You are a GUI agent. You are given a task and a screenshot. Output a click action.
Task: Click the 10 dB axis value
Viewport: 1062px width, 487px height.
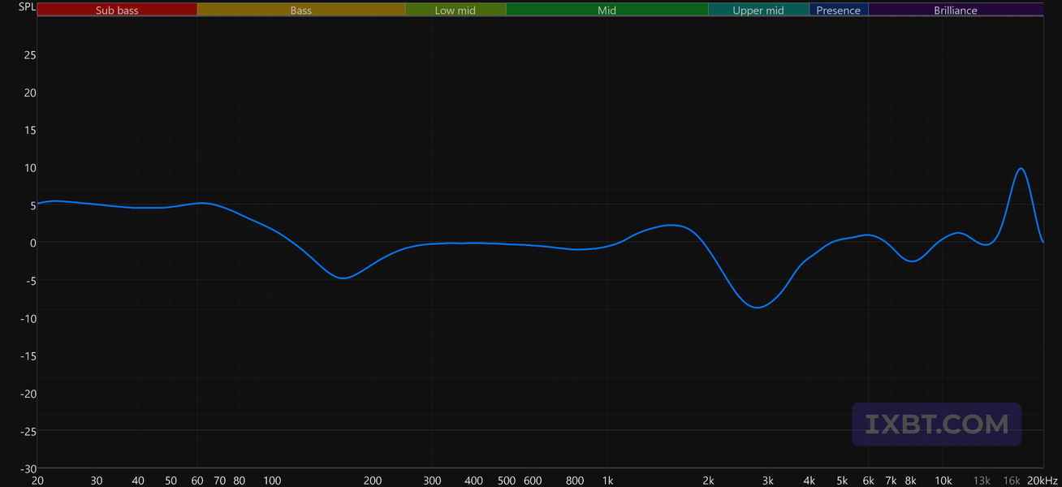(x=29, y=168)
